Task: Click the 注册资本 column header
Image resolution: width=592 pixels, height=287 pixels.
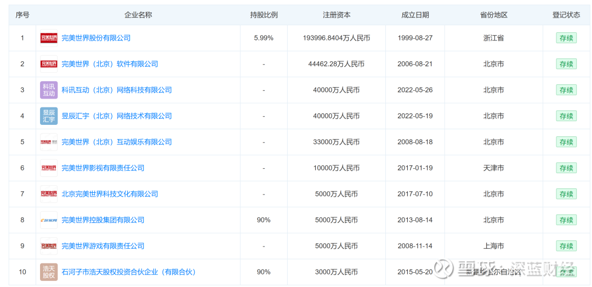Action: coord(337,15)
